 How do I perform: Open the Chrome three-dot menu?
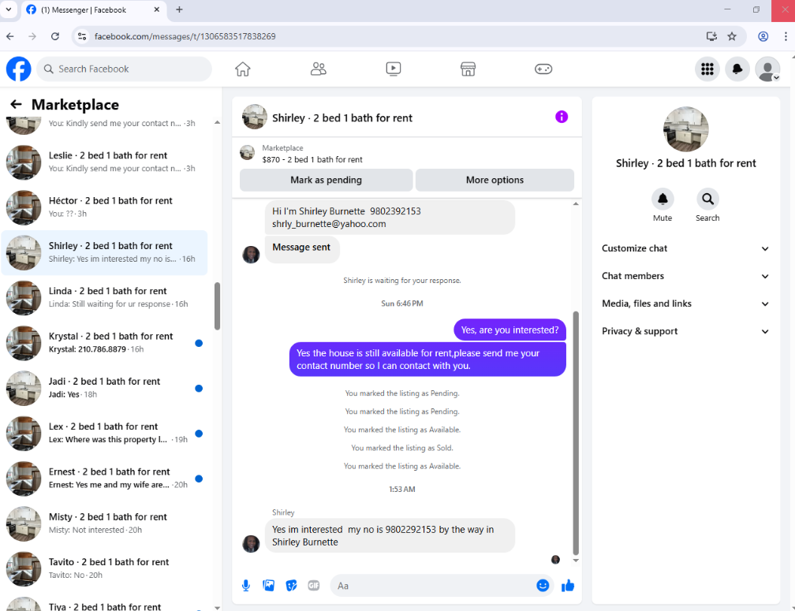pyautogui.click(x=786, y=36)
